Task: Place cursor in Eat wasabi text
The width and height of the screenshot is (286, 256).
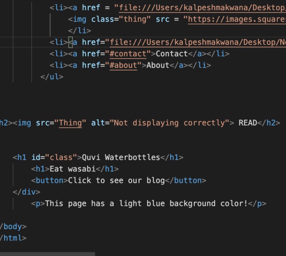Action: pyautogui.click(x=73, y=169)
